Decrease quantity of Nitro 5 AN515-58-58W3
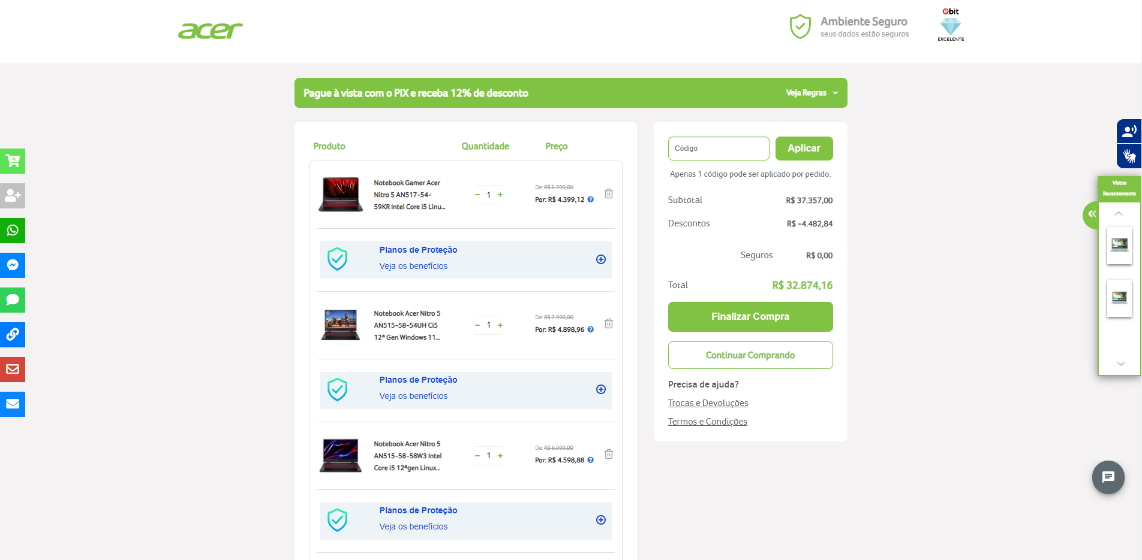Viewport: 1142px width, 560px height. (x=477, y=456)
